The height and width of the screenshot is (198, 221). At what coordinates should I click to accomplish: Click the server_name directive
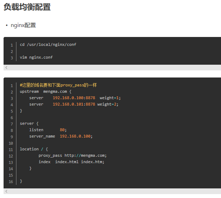(x=42, y=136)
